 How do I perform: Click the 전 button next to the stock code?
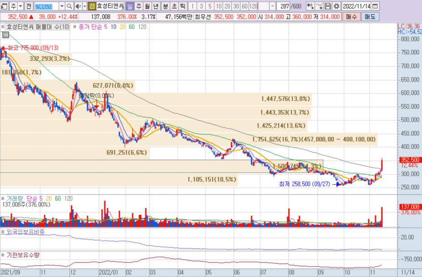pyautogui.click(x=29, y=6)
